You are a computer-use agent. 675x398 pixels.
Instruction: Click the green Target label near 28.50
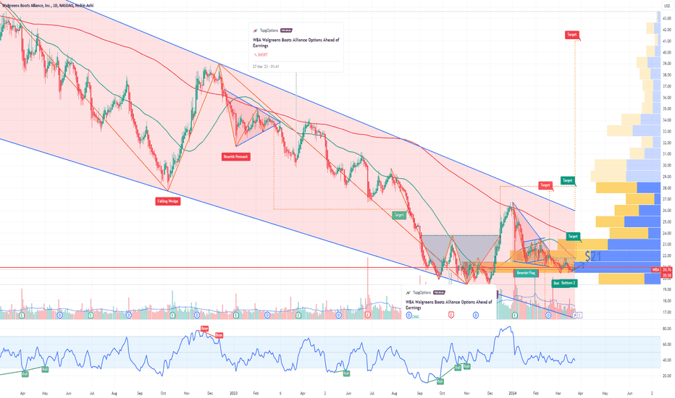click(567, 180)
